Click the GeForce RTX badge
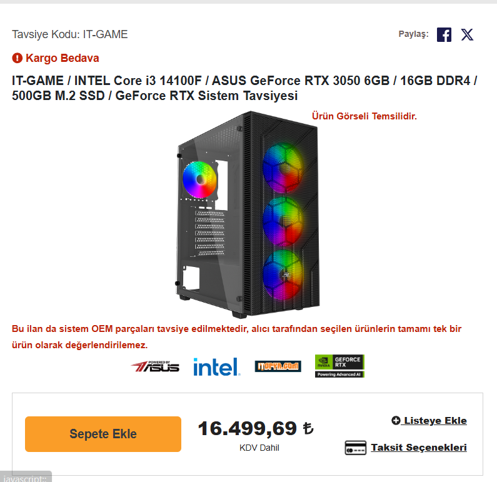This screenshot has height=482, width=497. (339, 366)
